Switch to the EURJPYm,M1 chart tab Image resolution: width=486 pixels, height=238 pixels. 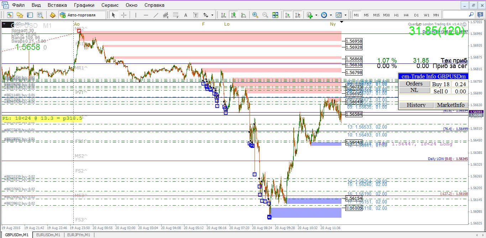click(78, 235)
